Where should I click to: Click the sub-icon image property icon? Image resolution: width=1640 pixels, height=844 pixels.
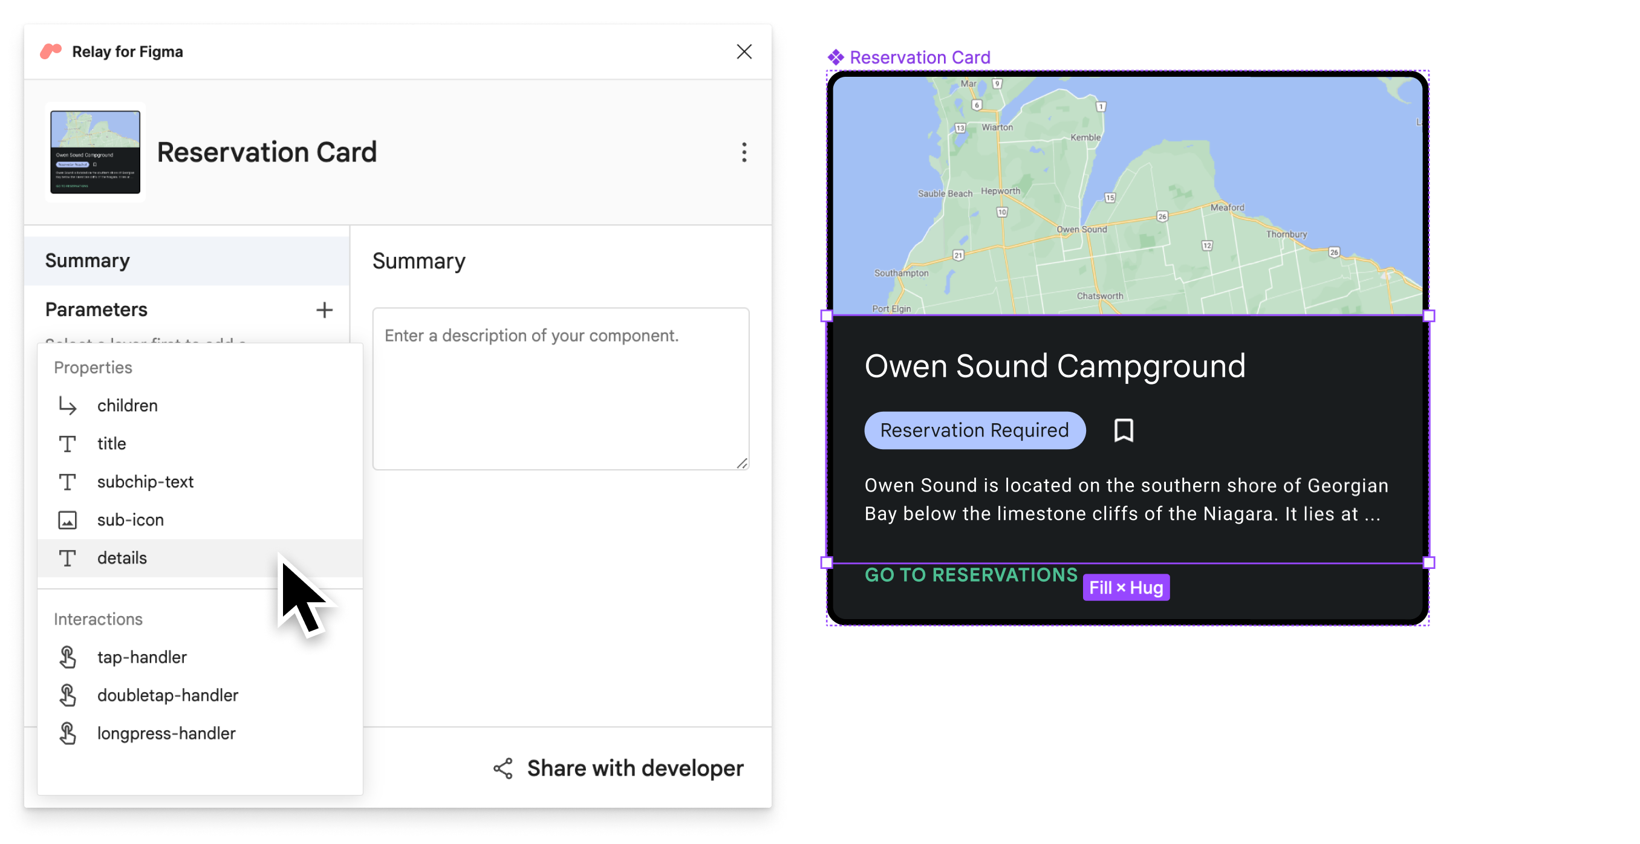pyautogui.click(x=67, y=519)
